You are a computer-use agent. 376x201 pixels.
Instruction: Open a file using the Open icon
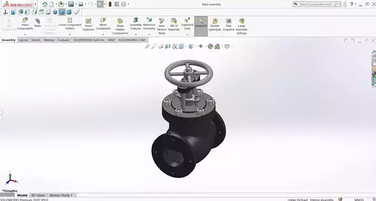(61, 4)
